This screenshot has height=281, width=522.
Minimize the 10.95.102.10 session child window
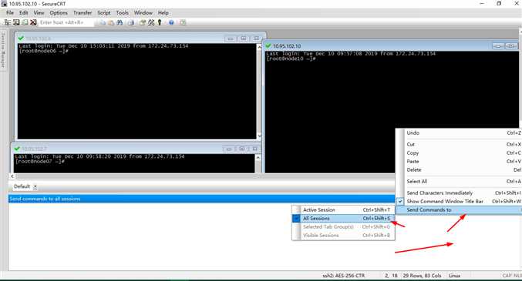coord(497,46)
